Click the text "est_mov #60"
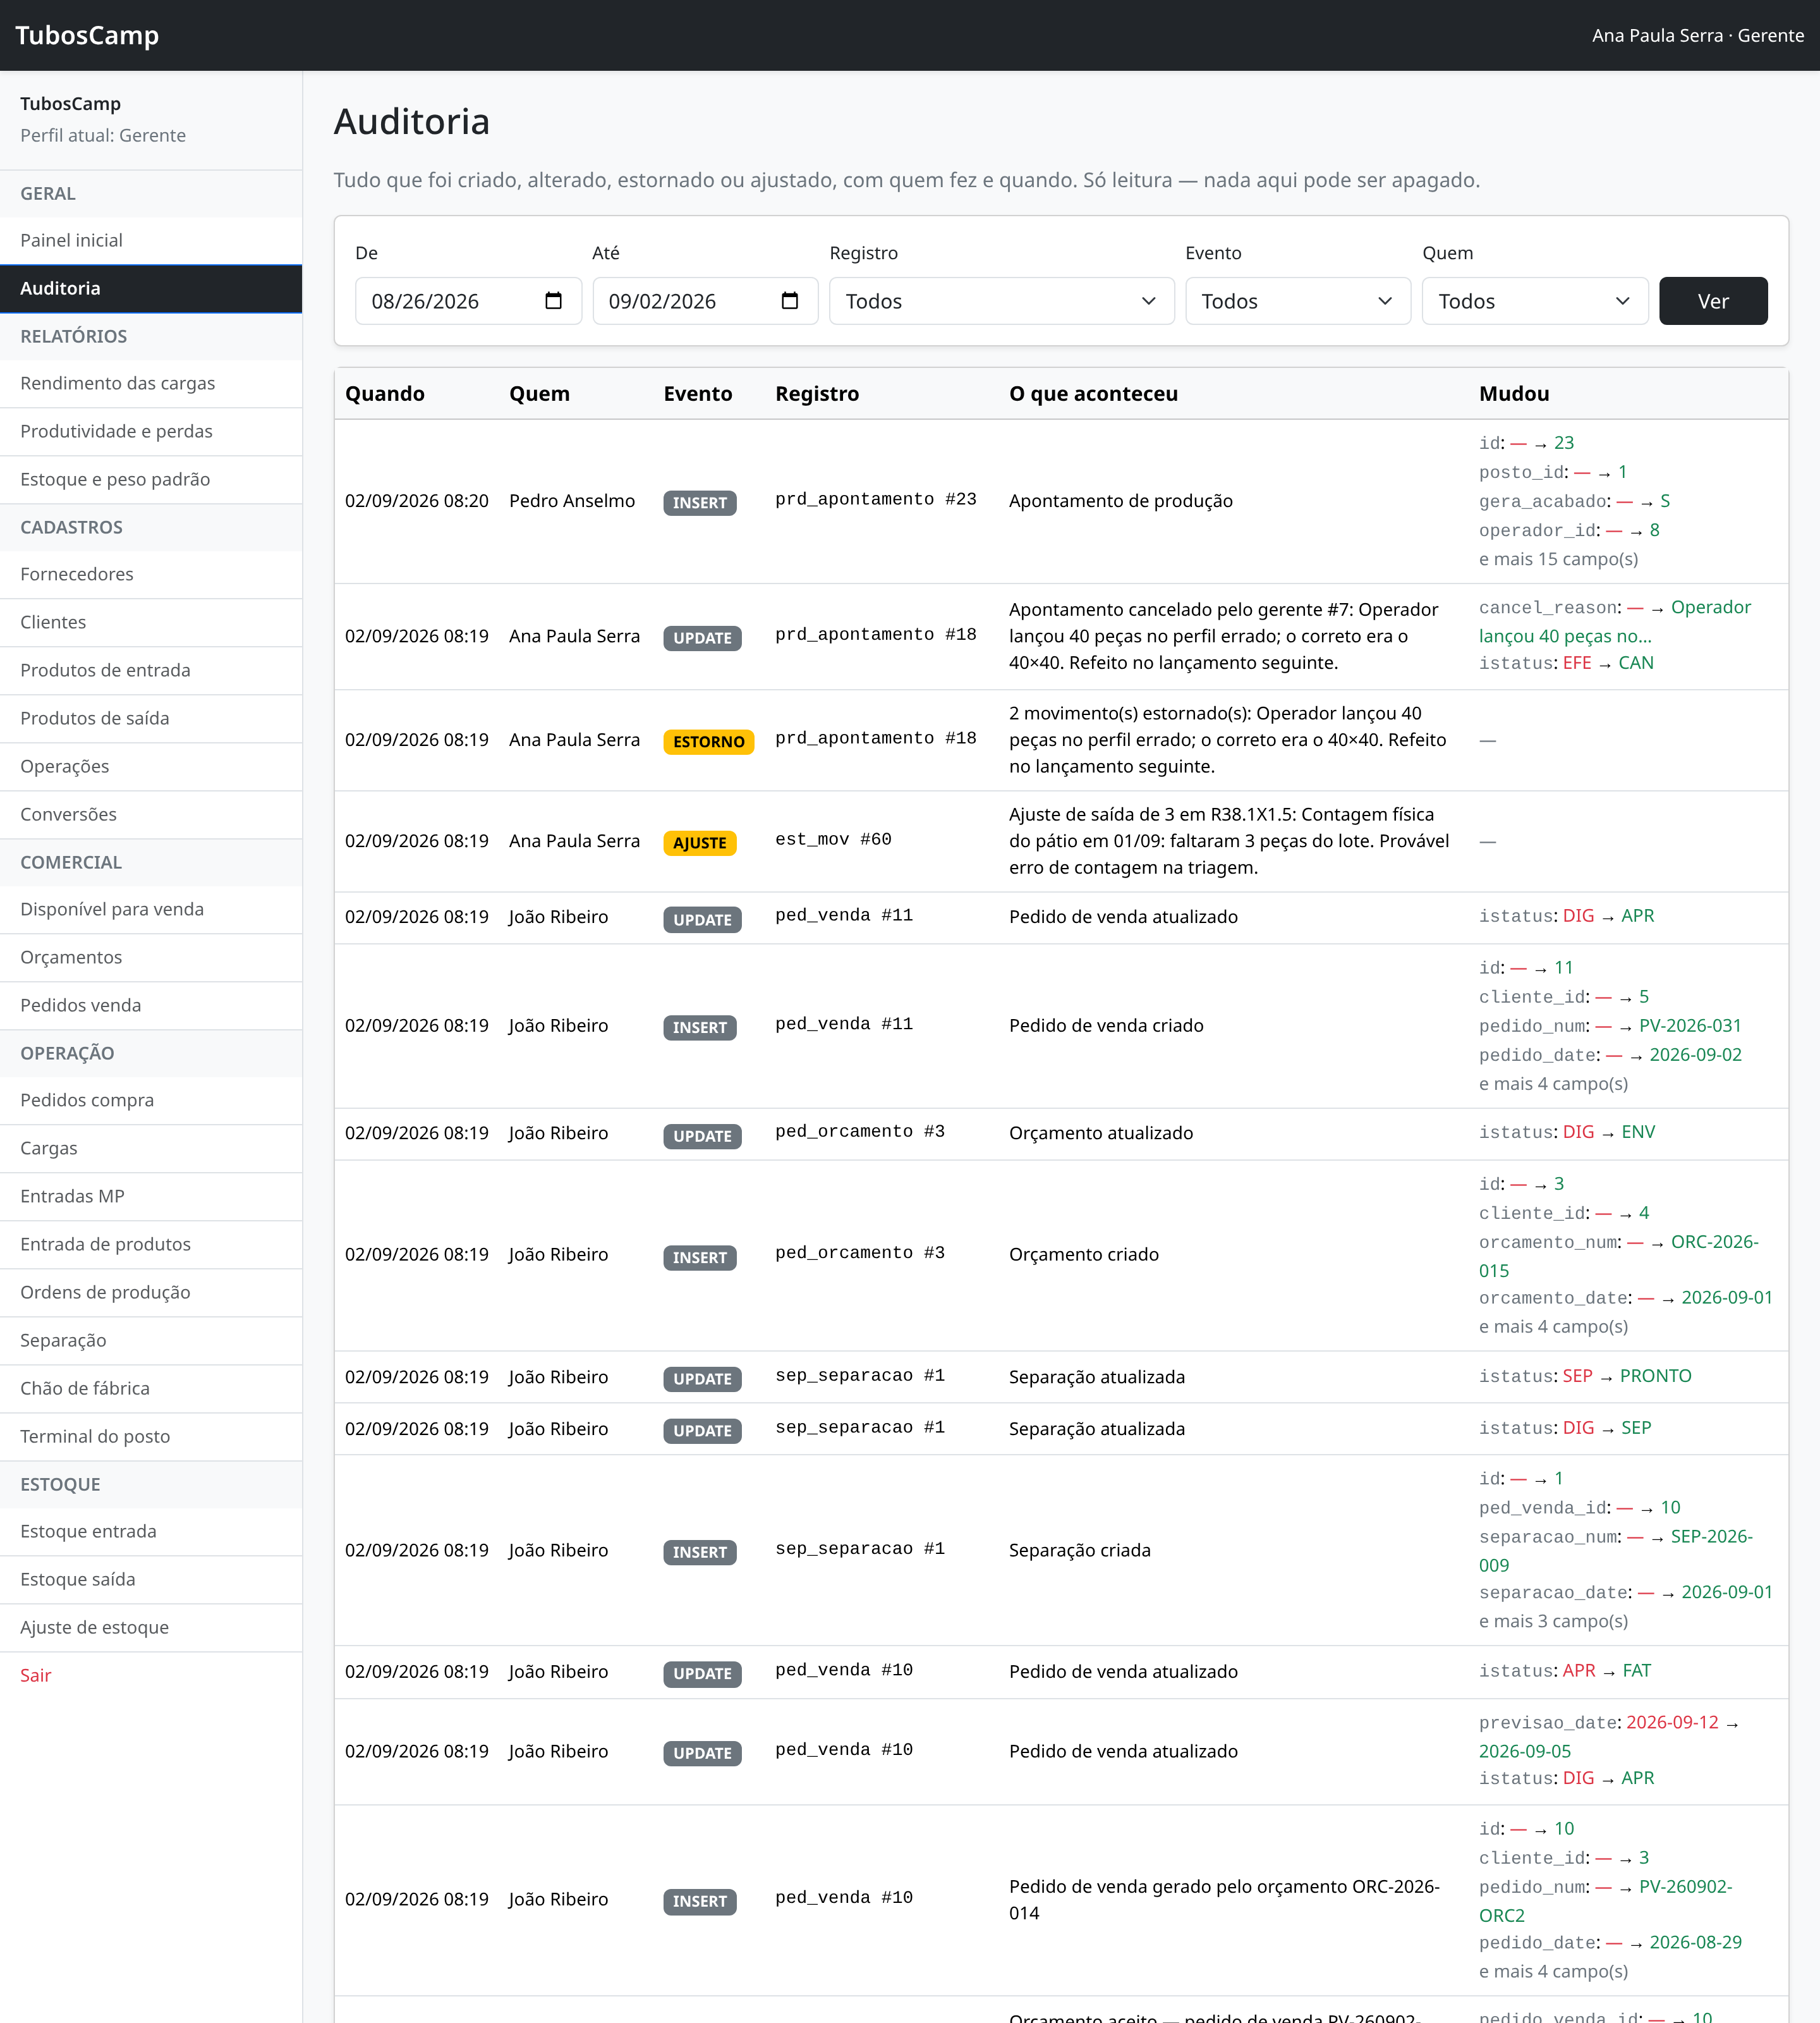This screenshot has height=2023, width=1820. [x=833, y=840]
